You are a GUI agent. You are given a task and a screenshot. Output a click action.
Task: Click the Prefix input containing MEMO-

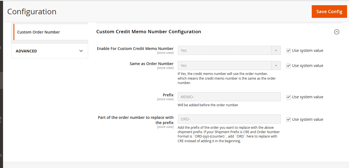[x=229, y=97]
